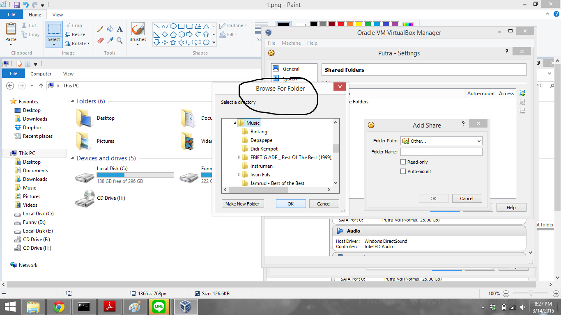561x315 pixels.
Task: Pick the Text tool in Paint
Action: 120,29
